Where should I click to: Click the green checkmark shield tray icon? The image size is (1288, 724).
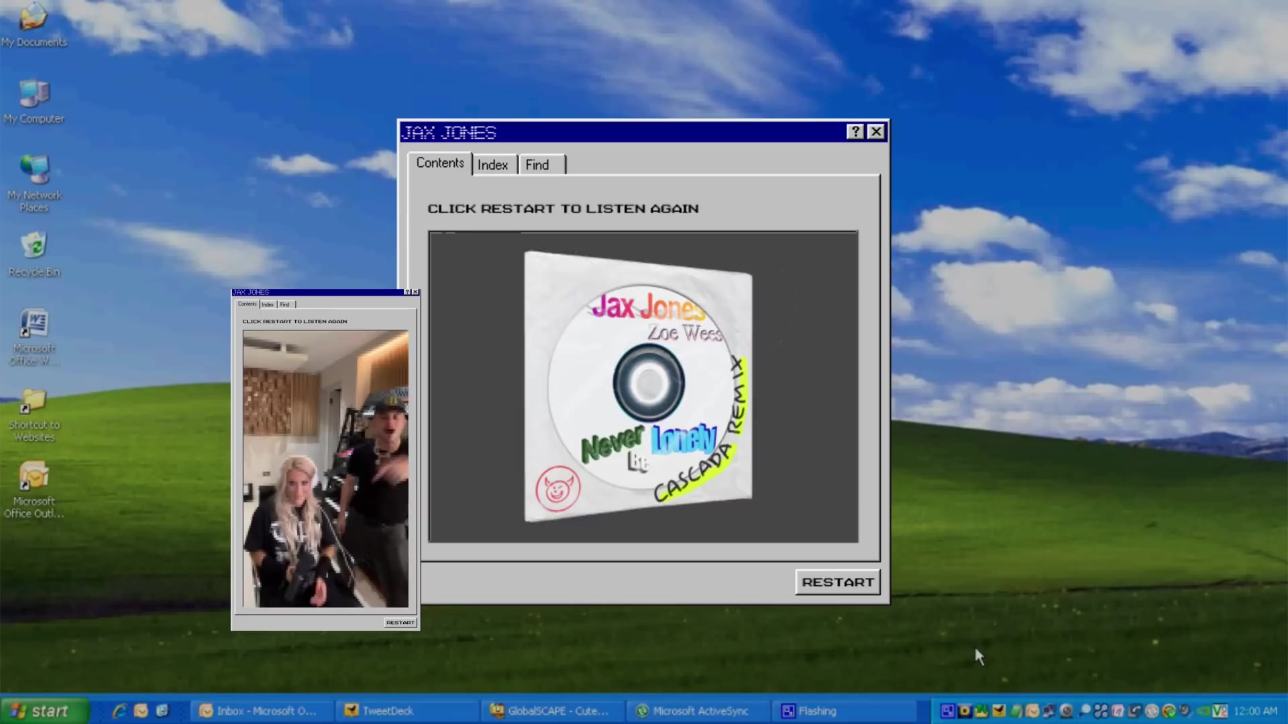pyautogui.click(x=1169, y=711)
